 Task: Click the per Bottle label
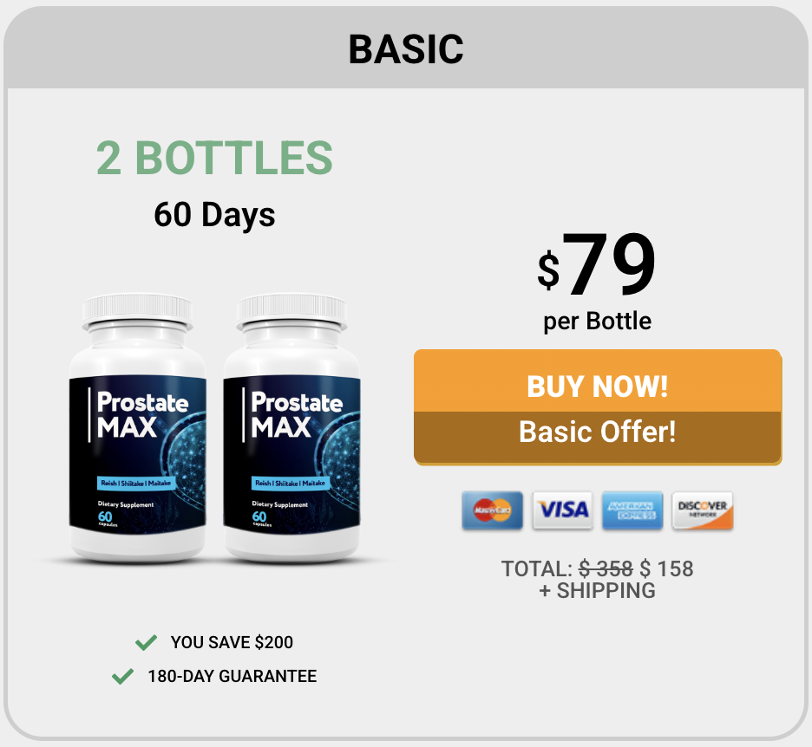tap(597, 322)
